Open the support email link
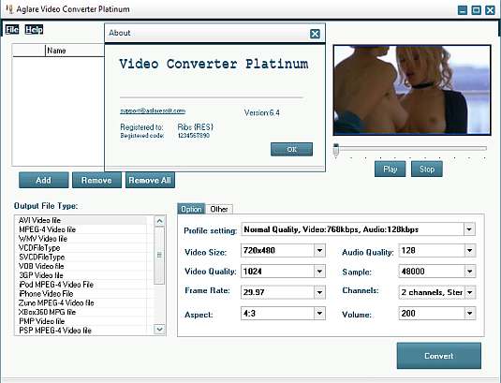Viewport: 501px width, 383px height. point(153,110)
